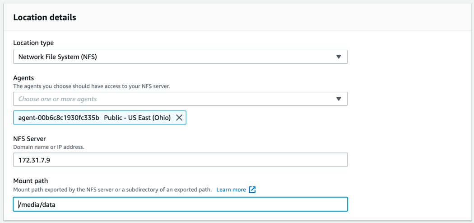Click the NFS Server label
The height and width of the screenshot is (223, 474).
coord(30,139)
